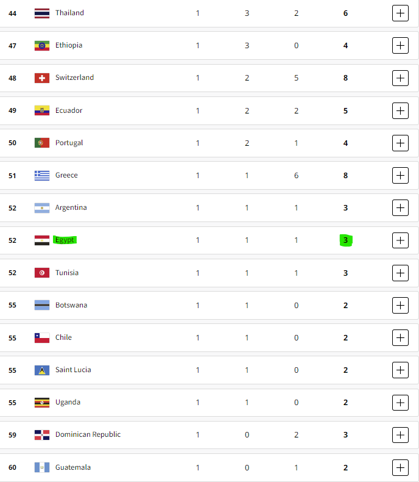Click Switzerland's total of 8 medals
The height and width of the screenshot is (482, 419).
[345, 77]
